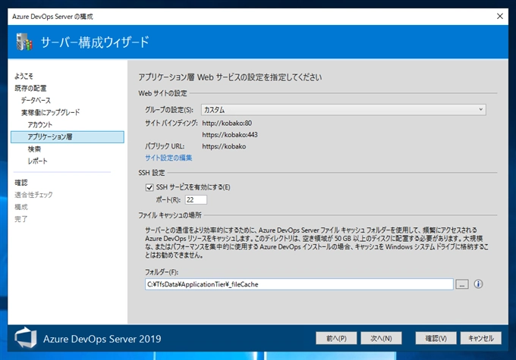Click 構成 step in sidebar
516x360 pixels.
click(x=21, y=207)
